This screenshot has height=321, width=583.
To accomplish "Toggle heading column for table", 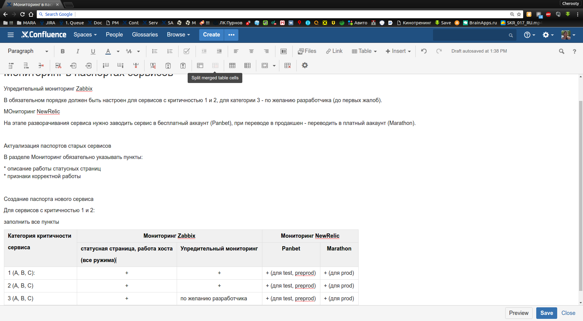I will pos(247,66).
